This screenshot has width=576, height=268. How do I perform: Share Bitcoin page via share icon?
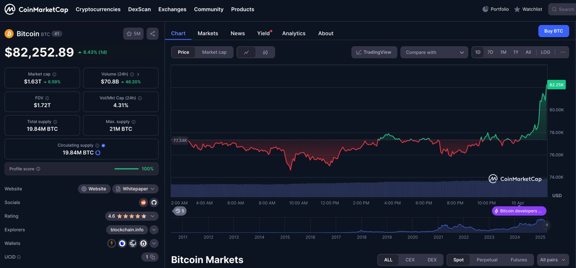click(153, 34)
